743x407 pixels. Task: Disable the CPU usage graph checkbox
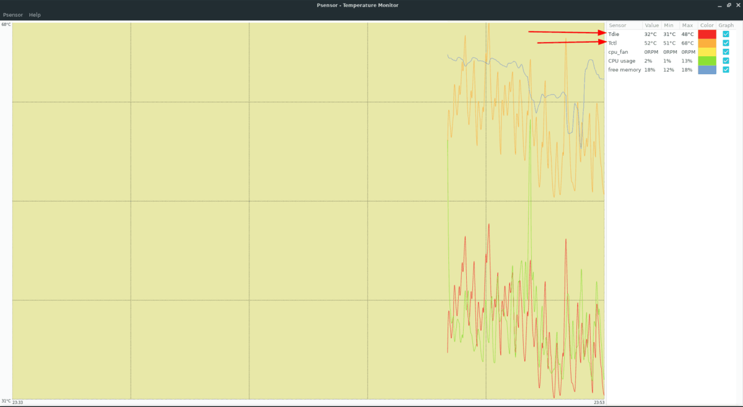tap(725, 61)
